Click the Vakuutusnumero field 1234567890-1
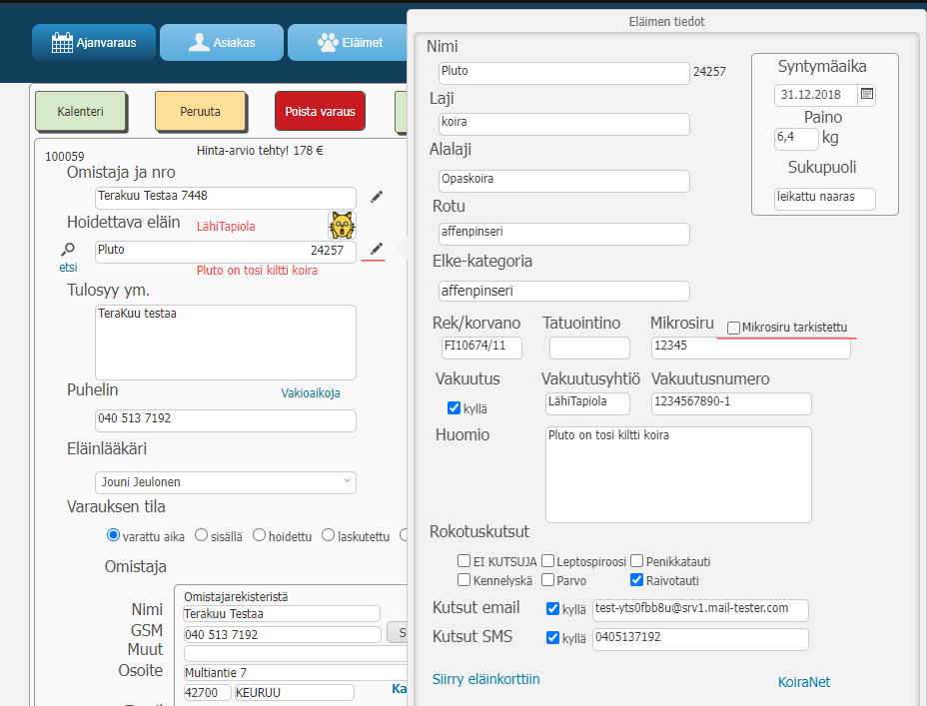 click(x=731, y=403)
